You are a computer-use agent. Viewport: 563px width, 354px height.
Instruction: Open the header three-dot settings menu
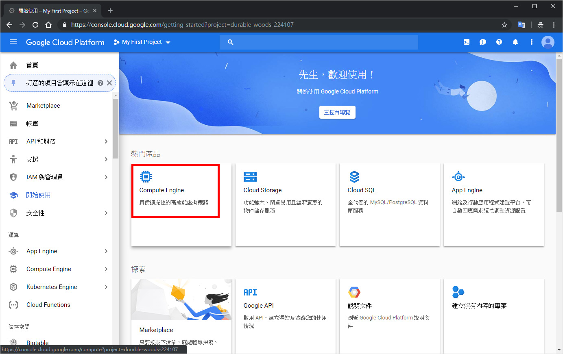pyautogui.click(x=531, y=42)
